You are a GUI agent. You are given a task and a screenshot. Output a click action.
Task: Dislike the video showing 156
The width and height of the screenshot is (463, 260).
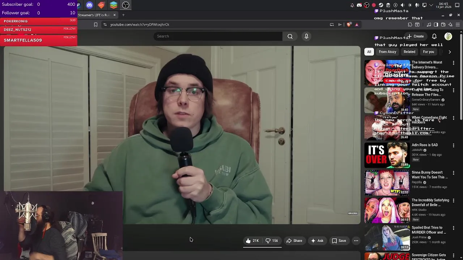272,241
